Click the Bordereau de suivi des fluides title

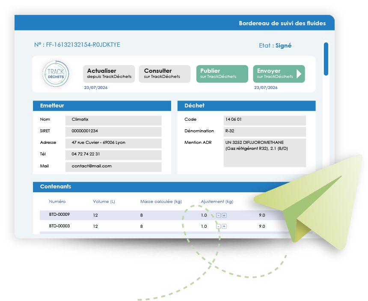tap(282, 23)
